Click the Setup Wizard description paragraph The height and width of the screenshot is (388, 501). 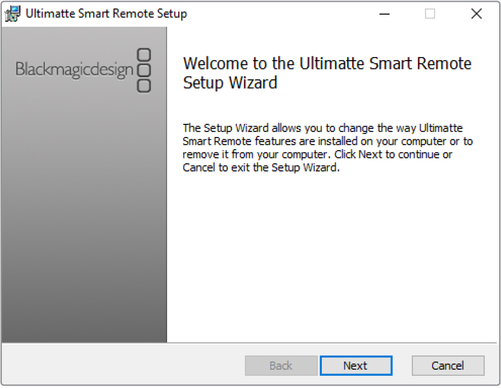pos(327,148)
